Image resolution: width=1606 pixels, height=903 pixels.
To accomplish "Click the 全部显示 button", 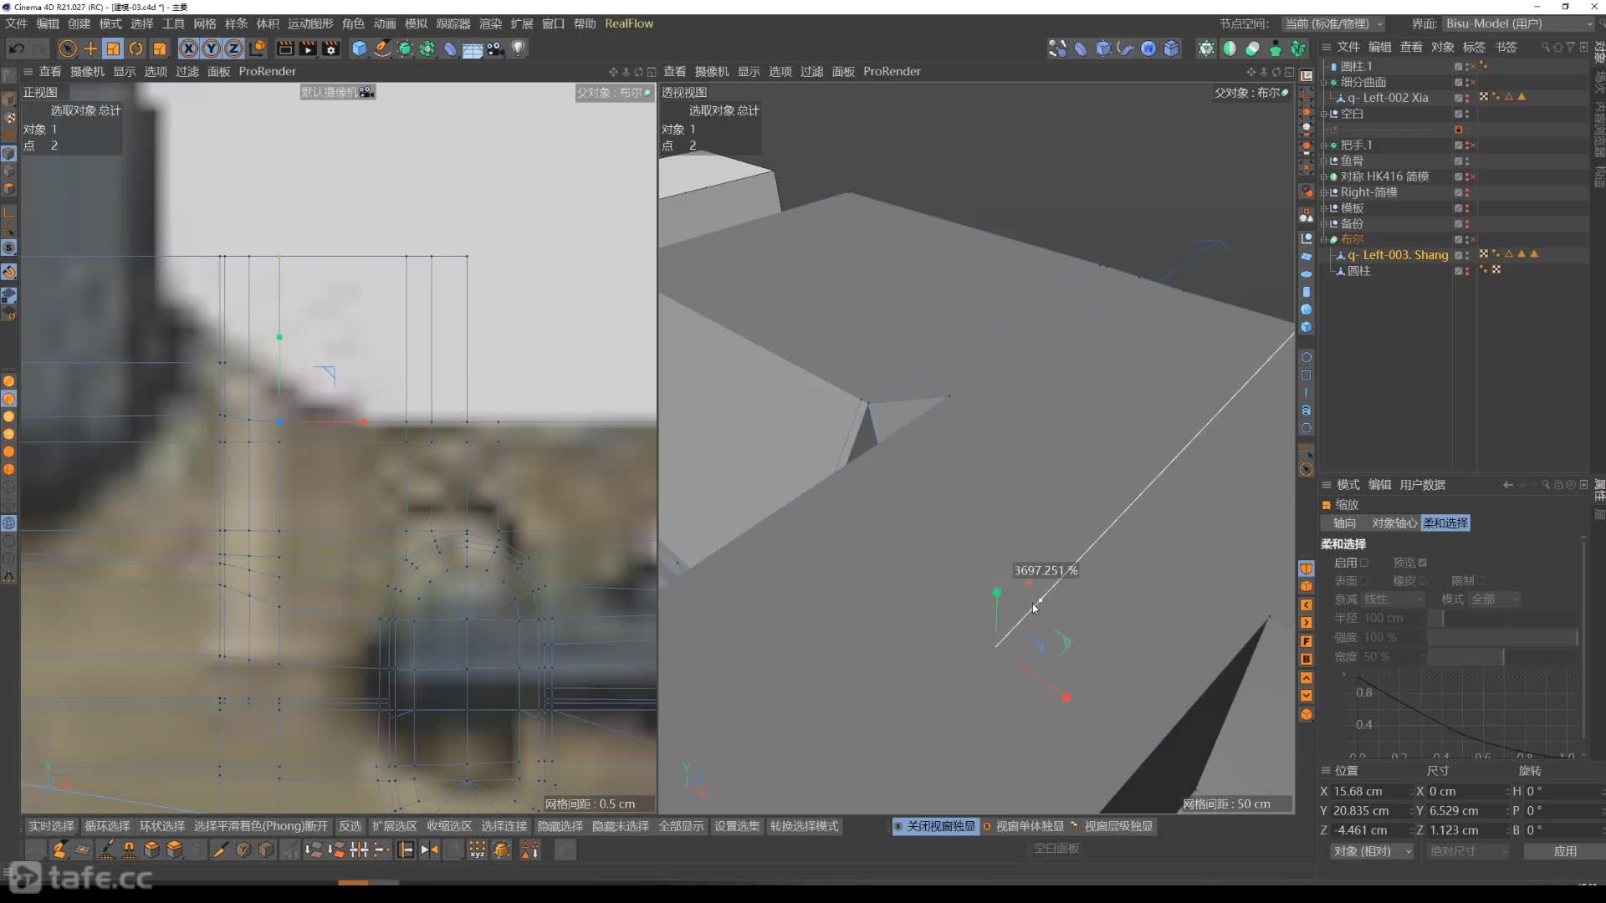I will 681,826.
